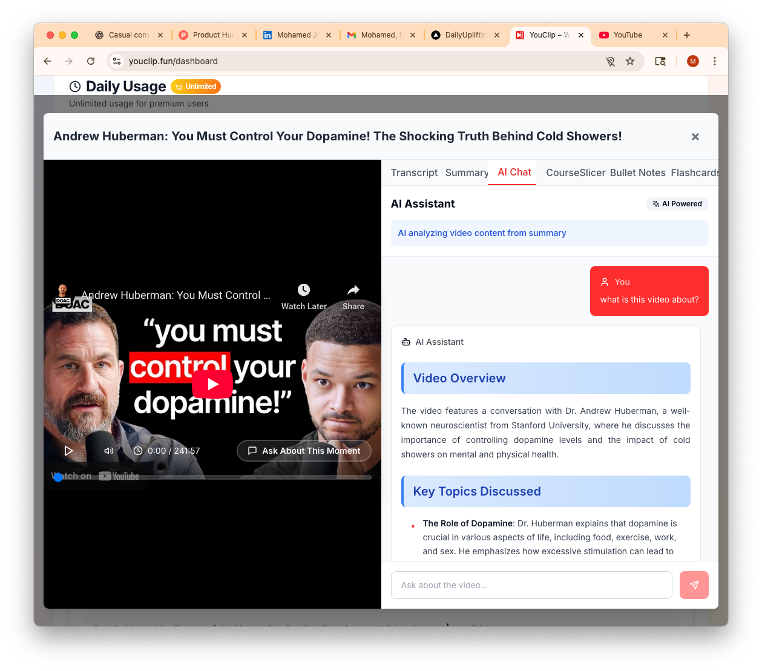Open the Chrome three-dot menu

715,61
